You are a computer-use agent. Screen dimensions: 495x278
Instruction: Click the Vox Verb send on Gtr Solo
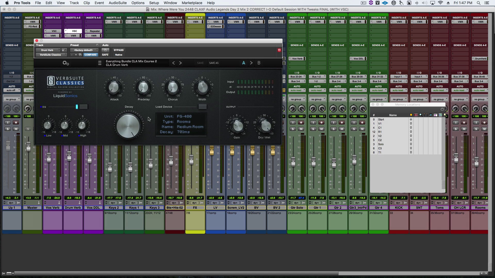point(297,59)
